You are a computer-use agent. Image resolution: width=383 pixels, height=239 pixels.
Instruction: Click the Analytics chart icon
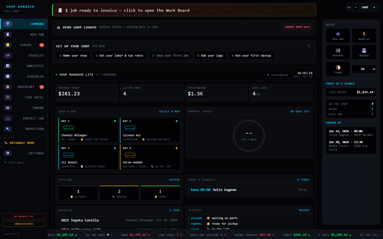click(x=8, y=66)
